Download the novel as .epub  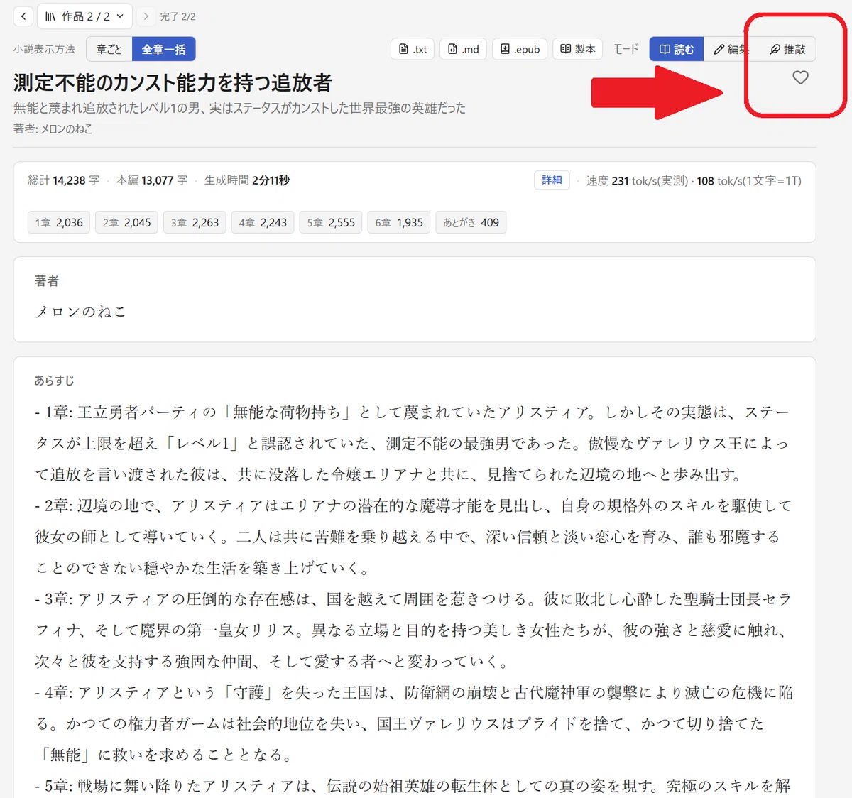click(x=520, y=49)
